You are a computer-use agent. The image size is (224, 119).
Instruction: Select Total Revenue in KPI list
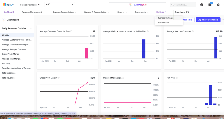(x=8, y=78)
